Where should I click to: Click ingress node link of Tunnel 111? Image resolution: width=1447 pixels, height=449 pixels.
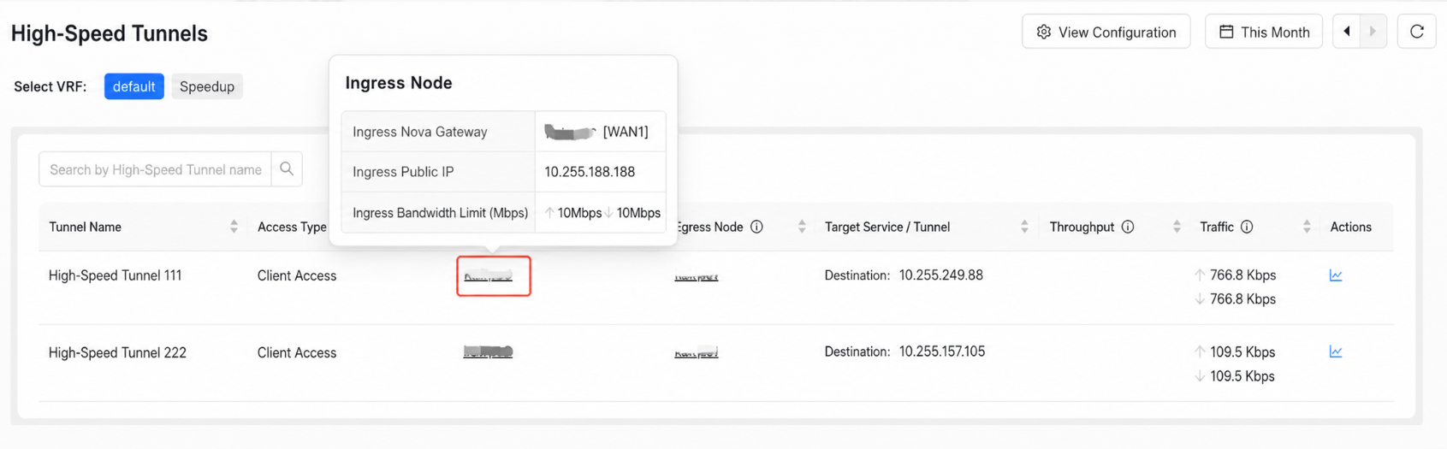pyautogui.click(x=489, y=276)
